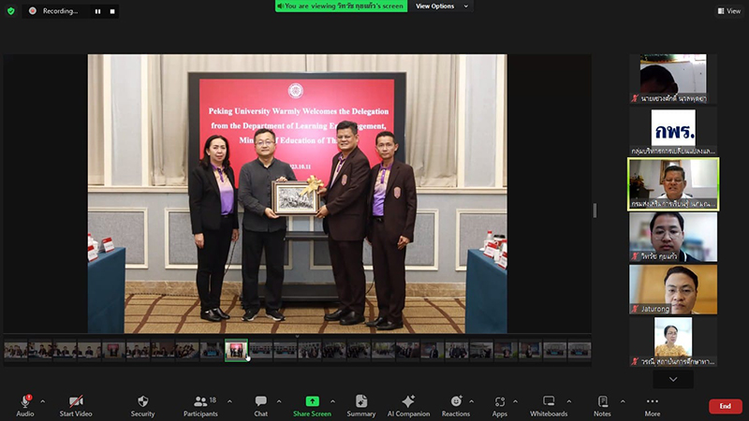
Task: Click the muted mic icon beside Jaturong
Action: click(x=635, y=310)
